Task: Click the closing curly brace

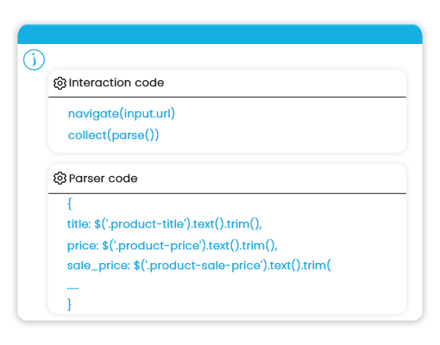Action: [x=69, y=304]
